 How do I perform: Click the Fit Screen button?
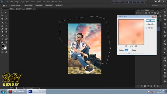tap(39, 5)
